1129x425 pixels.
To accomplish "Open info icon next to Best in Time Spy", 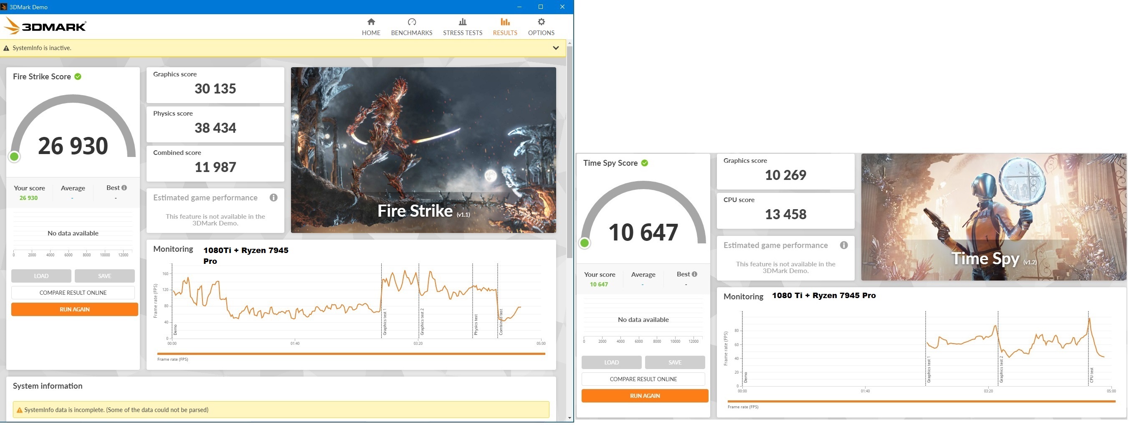I will tap(695, 274).
